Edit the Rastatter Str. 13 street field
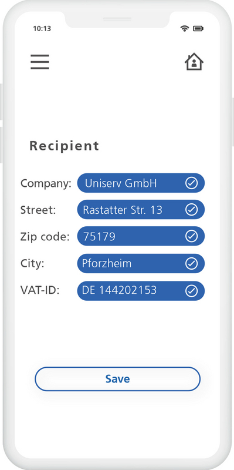Viewport: 234px width, 470px height. point(141,210)
